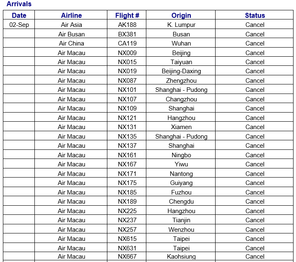Viewport: 296px width, 262px height.
Task: Select the Status column header
Action: (255, 15)
